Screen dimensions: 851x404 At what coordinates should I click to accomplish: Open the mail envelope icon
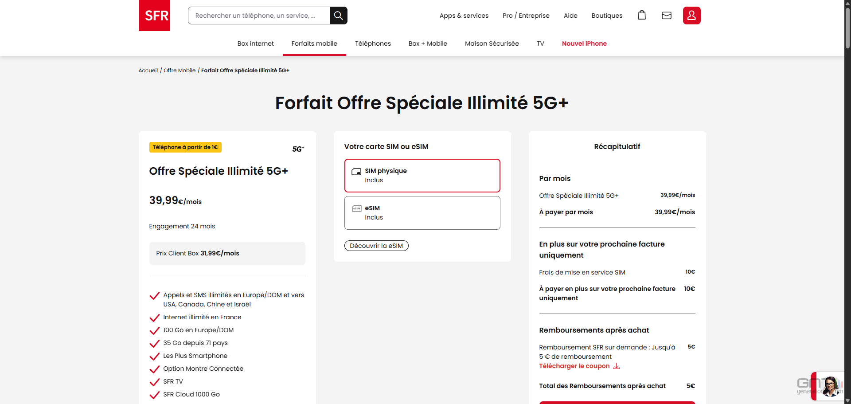(667, 16)
